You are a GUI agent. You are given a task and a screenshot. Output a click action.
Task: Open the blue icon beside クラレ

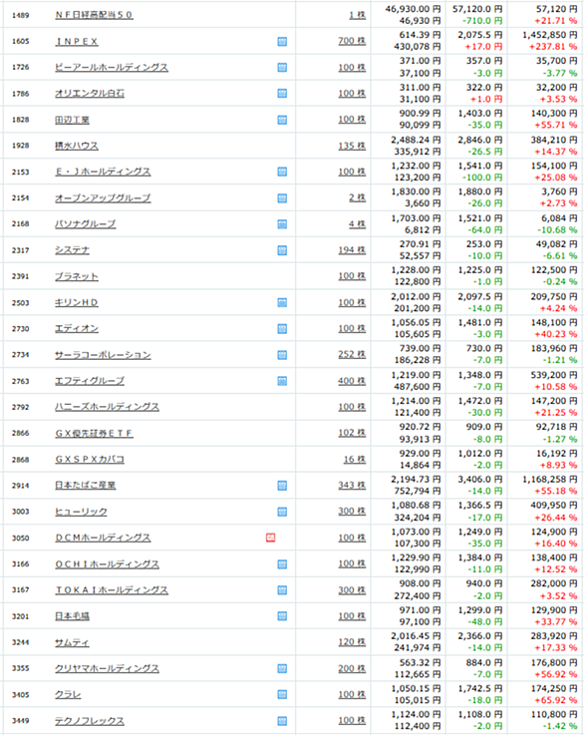[x=282, y=694]
